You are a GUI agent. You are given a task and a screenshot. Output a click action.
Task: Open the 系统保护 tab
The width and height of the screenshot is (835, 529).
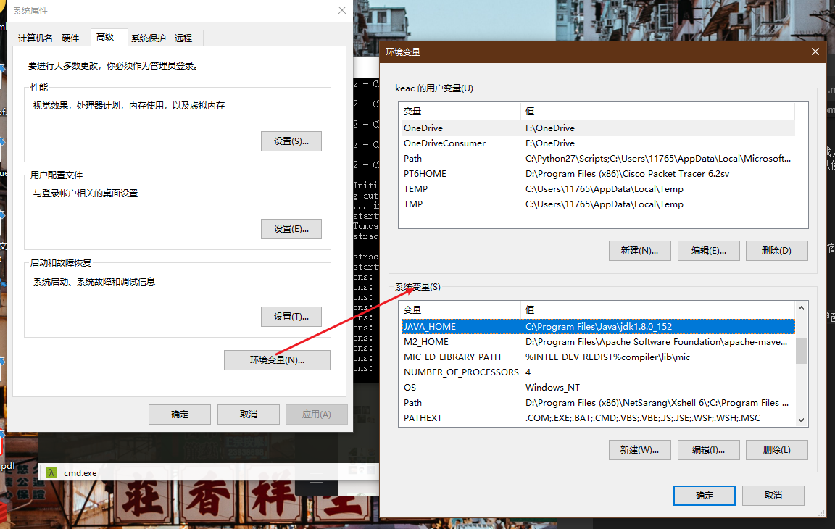tap(149, 38)
